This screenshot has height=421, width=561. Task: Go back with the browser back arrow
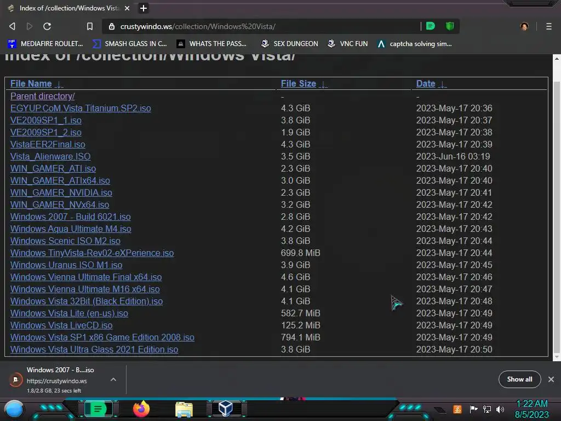point(12,26)
